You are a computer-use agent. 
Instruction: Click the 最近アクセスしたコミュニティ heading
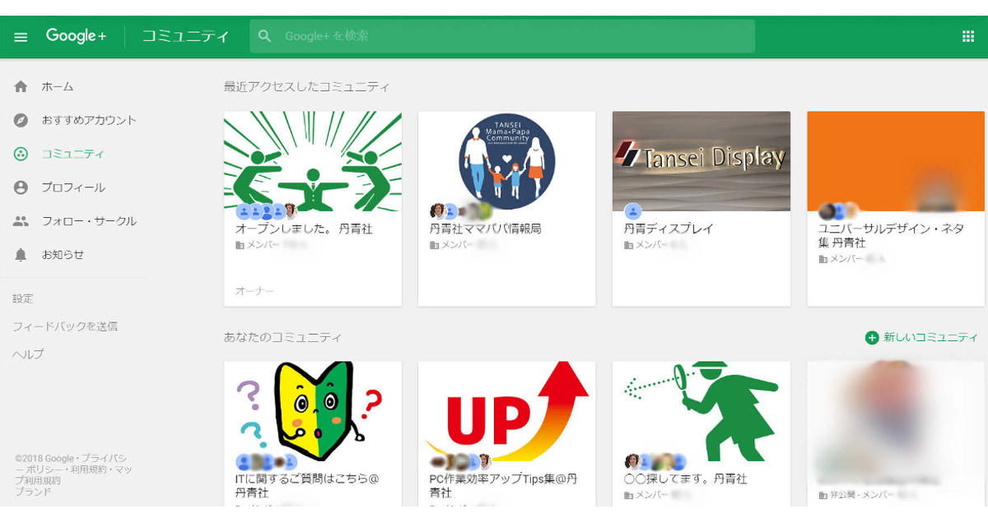tap(307, 86)
